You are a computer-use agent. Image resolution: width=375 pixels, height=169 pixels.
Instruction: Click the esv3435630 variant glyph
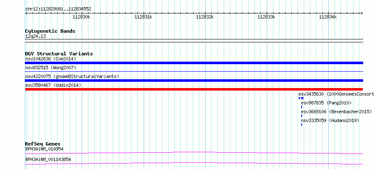[x=301, y=98]
